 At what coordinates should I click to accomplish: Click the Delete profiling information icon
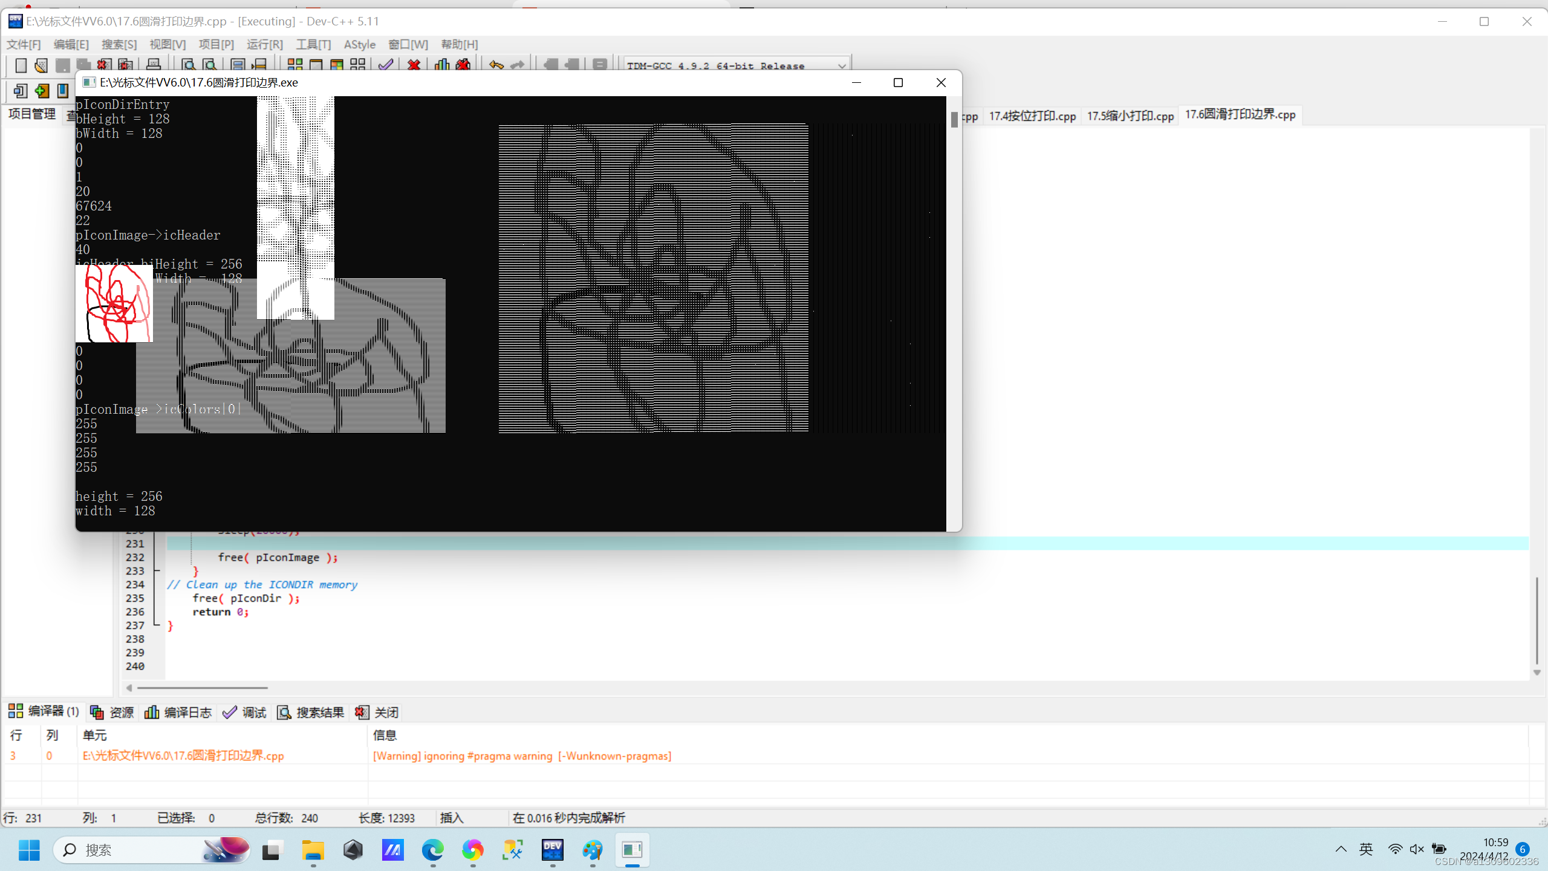pyautogui.click(x=463, y=65)
